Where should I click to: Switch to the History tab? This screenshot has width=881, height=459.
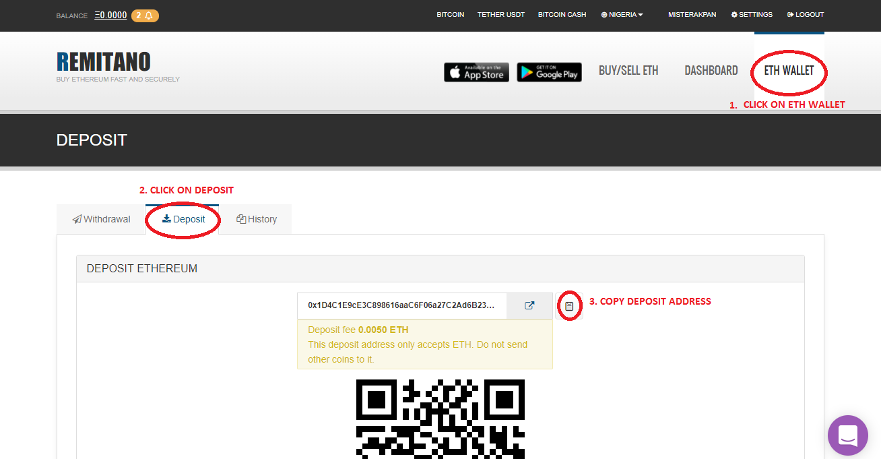pyautogui.click(x=257, y=219)
